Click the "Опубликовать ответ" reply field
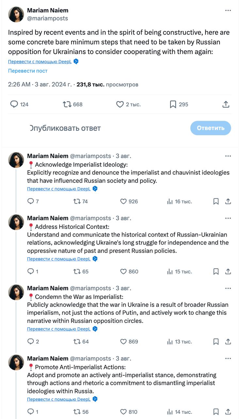The image size is (240, 419). (x=65, y=128)
